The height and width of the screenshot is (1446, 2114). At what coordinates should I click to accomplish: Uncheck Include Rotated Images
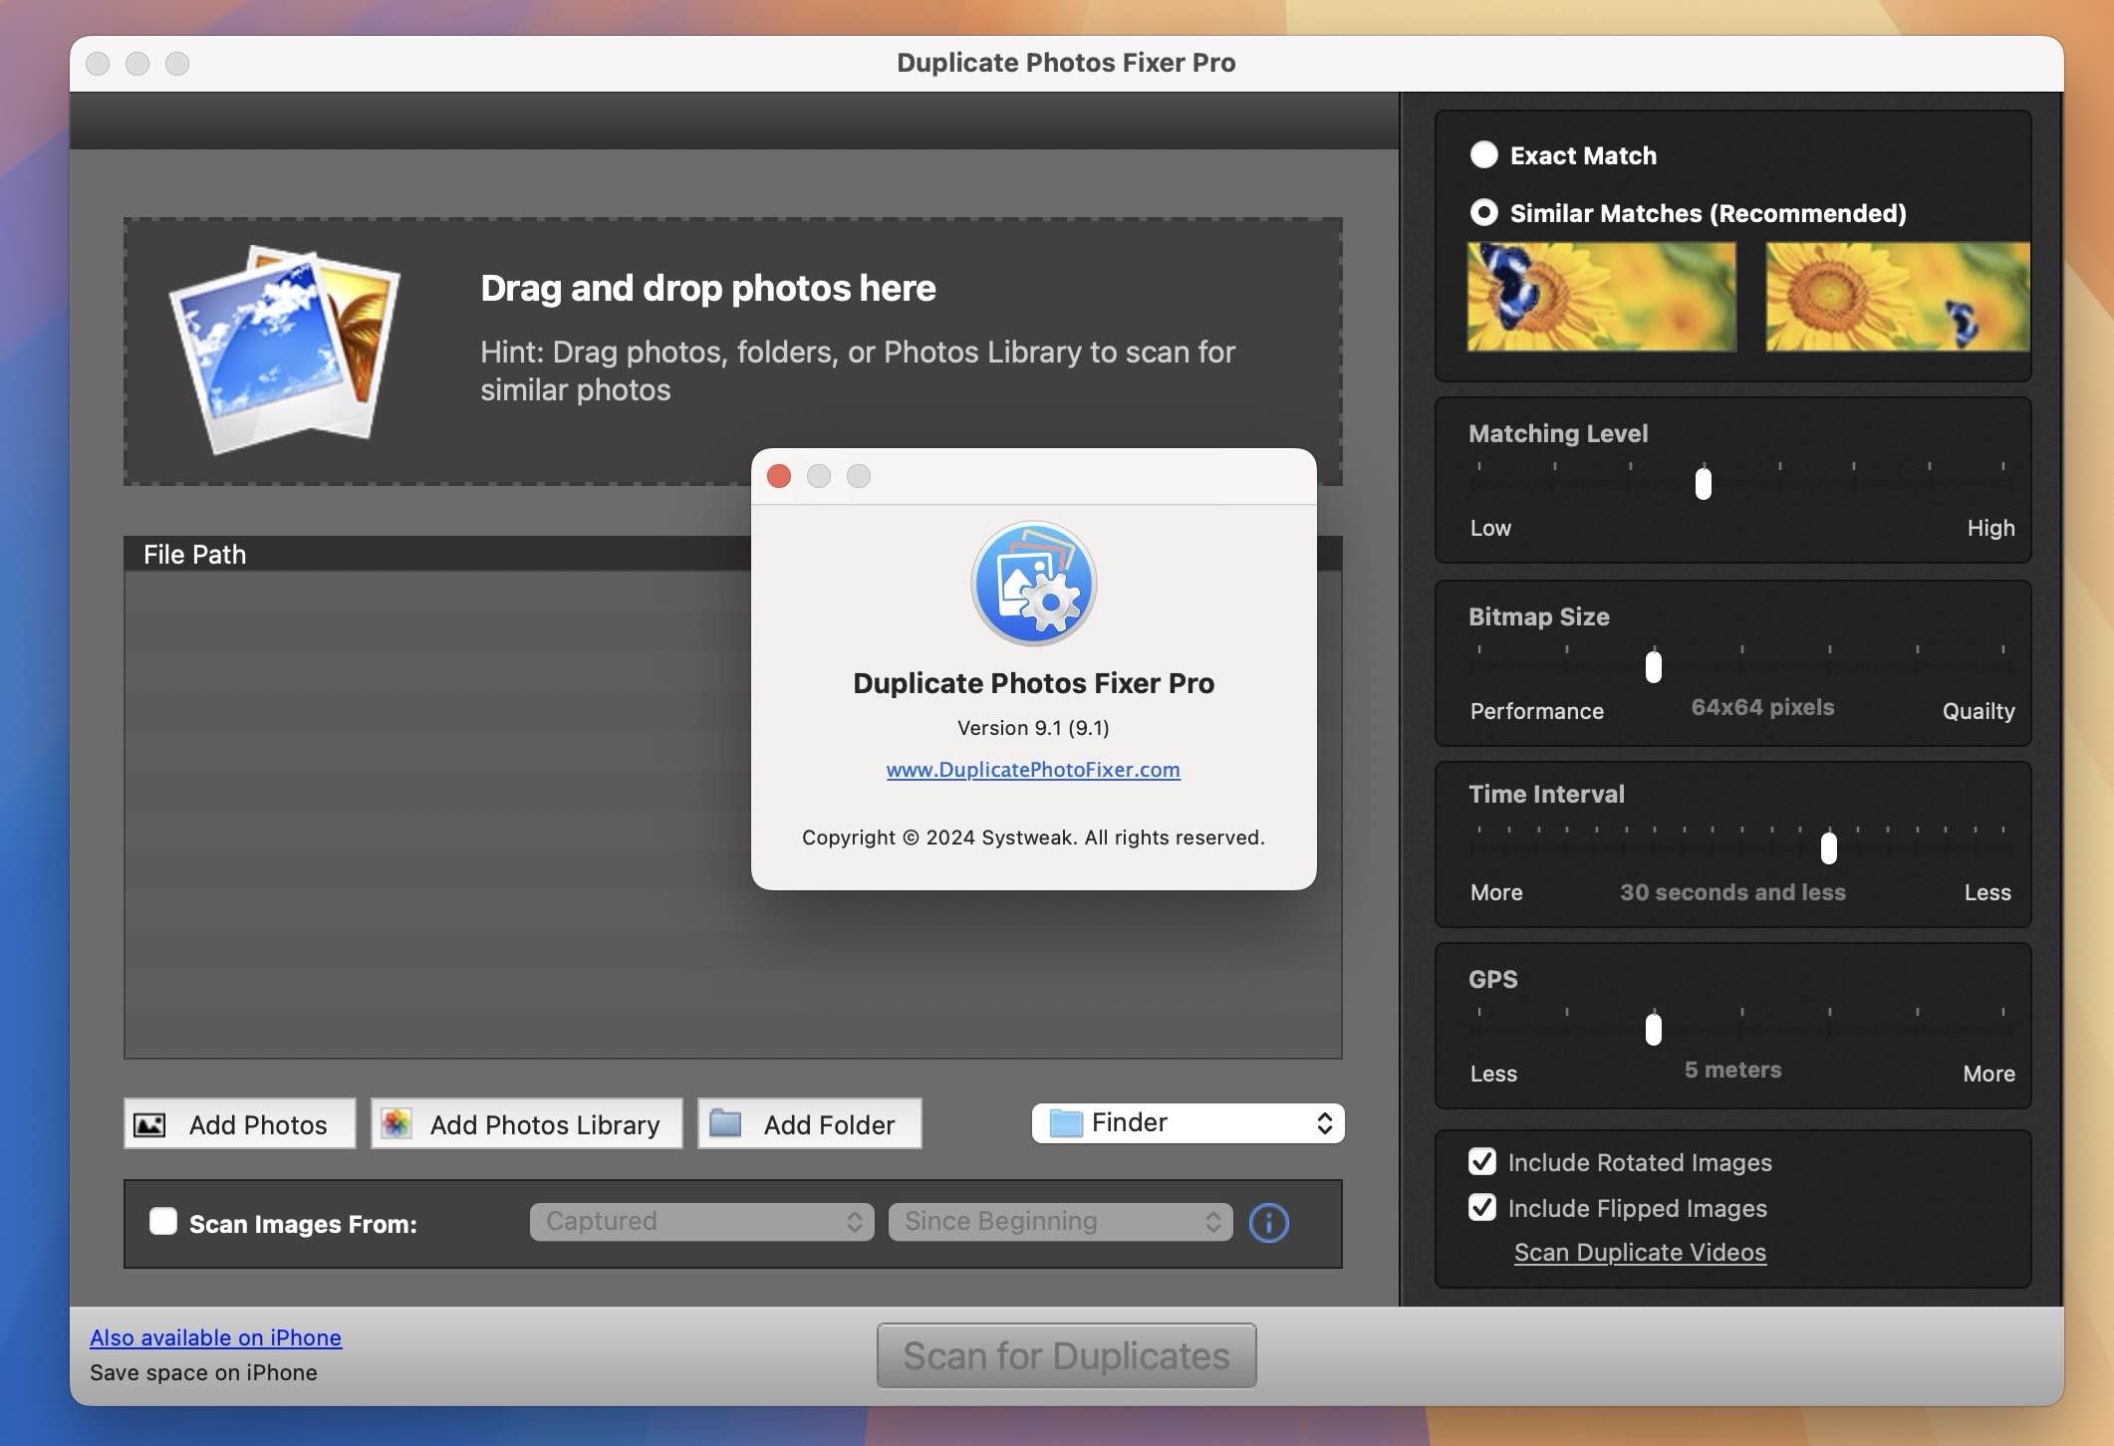[x=1481, y=1161]
